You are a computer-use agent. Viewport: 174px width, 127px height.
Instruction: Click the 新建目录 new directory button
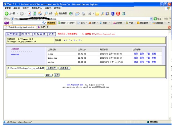(64, 68)
